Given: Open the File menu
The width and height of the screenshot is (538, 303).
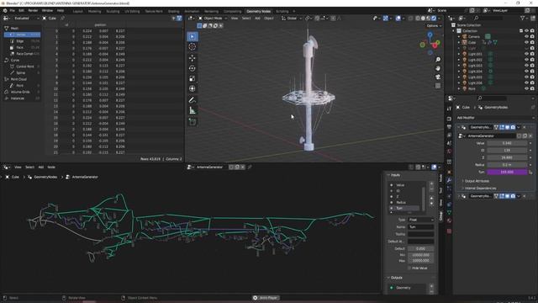Looking at the screenshot, I should pyautogui.click(x=13, y=11).
